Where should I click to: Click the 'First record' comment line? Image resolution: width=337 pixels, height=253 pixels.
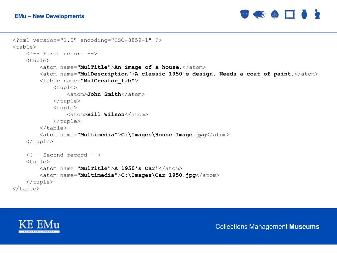(62, 54)
